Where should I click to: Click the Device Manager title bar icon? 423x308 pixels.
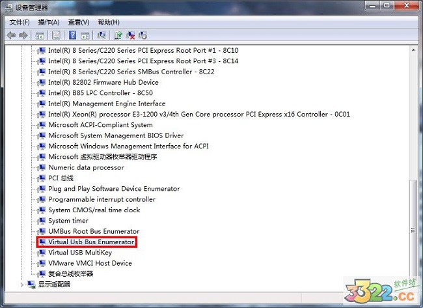click(8, 8)
